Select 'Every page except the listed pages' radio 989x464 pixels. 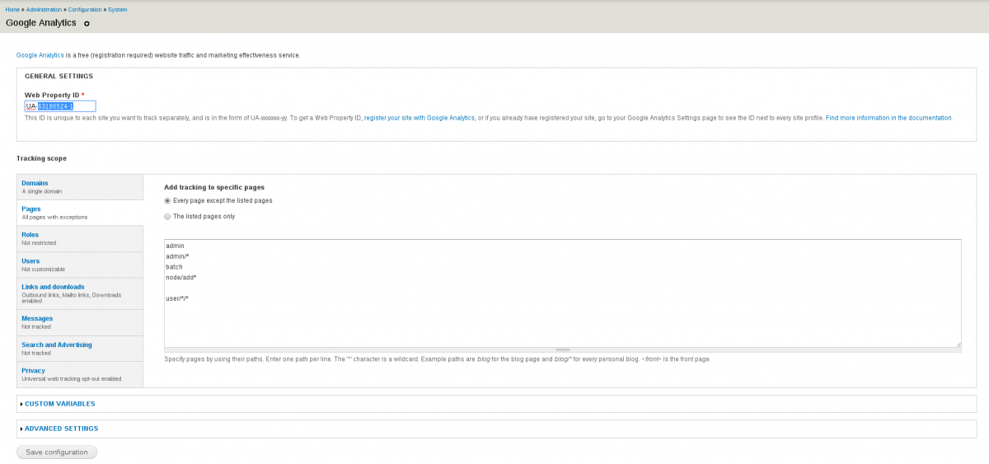point(168,200)
